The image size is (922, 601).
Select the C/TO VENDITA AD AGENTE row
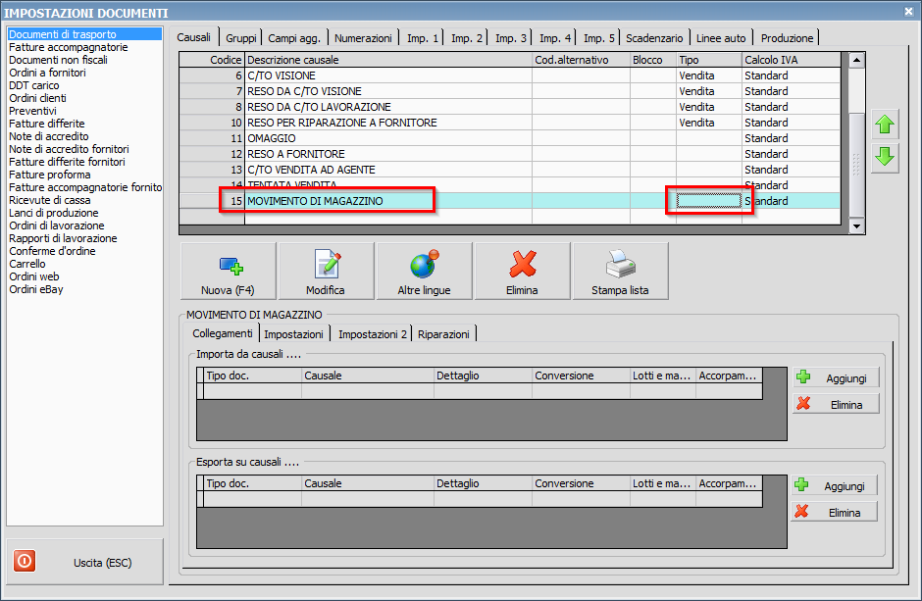coord(510,170)
